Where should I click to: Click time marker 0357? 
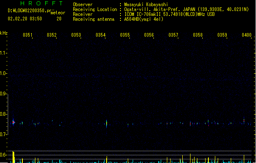point(173,35)
